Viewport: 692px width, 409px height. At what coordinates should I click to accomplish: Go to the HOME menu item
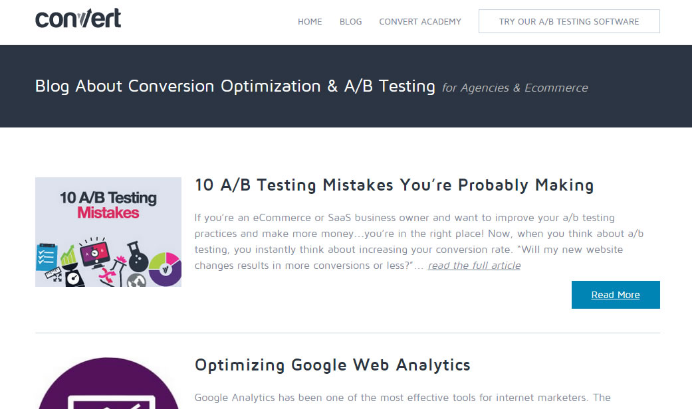(x=310, y=22)
